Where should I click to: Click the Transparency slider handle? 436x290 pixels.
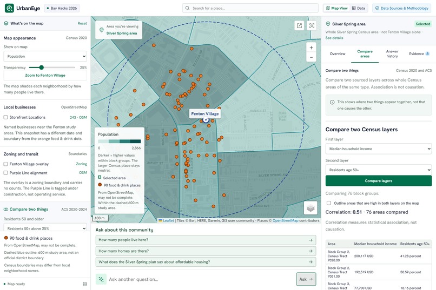tap(42, 68)
